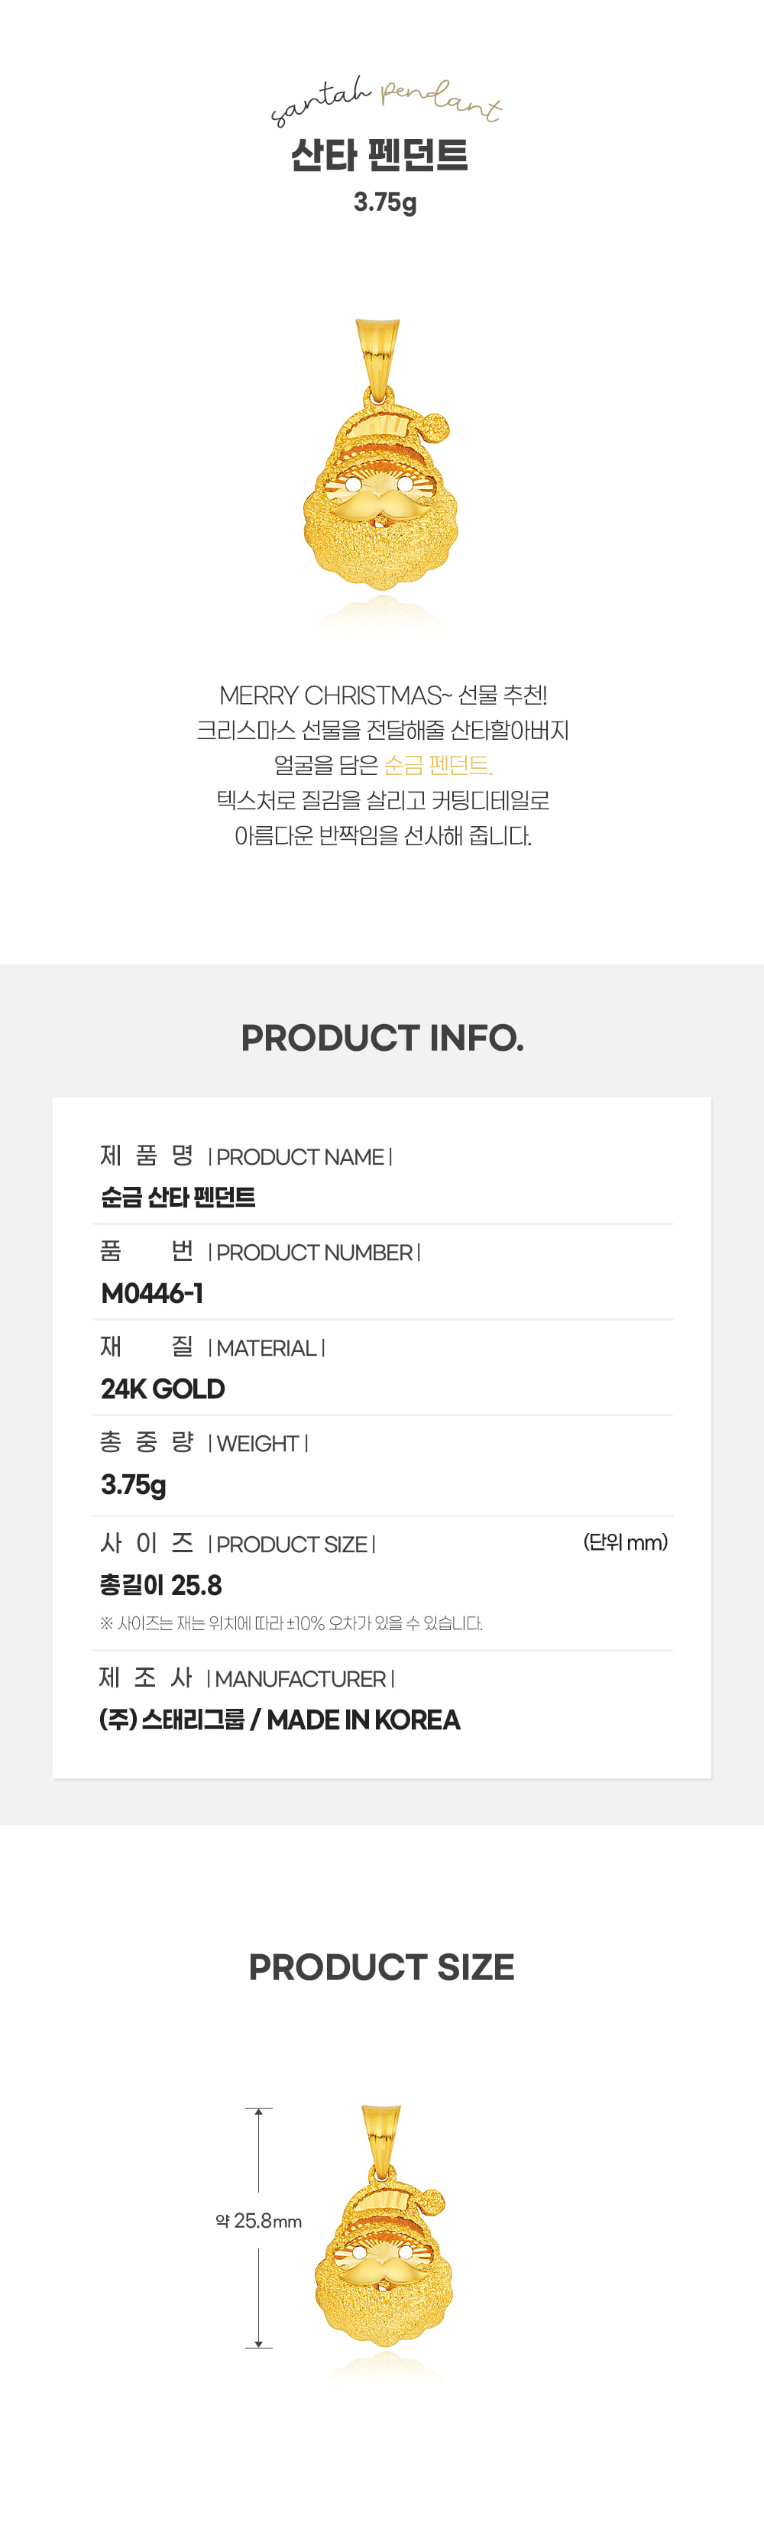The width and height of the screenshot is (764, 2522).
Task: Click the highlighted gold text 순금 펜던트
Action: (x=437, y=765)
